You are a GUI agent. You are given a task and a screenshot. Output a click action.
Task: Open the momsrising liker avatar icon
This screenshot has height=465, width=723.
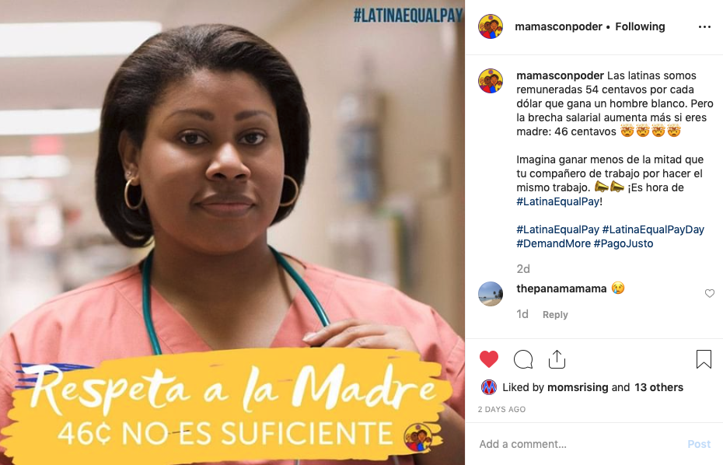pyautogui.click(x=489, y=387)
